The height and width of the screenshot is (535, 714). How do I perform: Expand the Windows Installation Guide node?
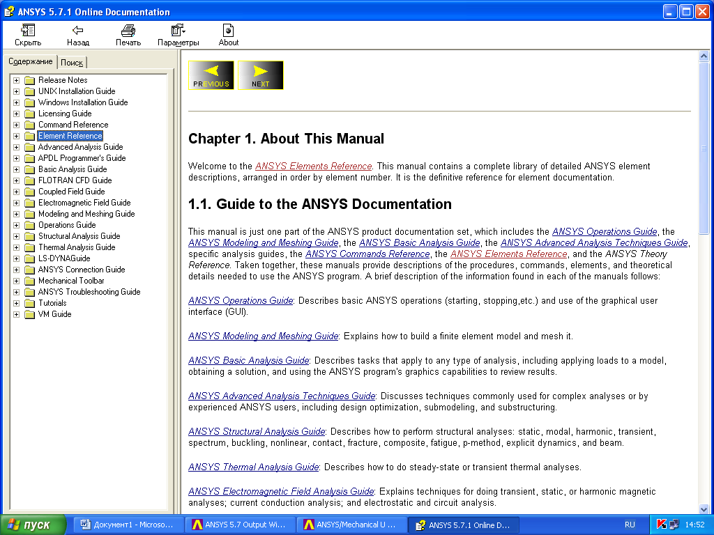(x=17, y=102)
